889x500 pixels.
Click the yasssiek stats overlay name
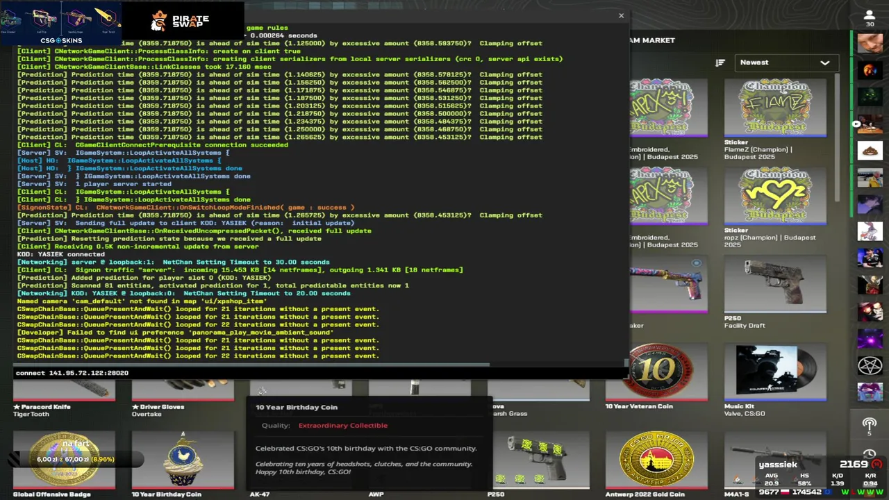click(778, 464)
